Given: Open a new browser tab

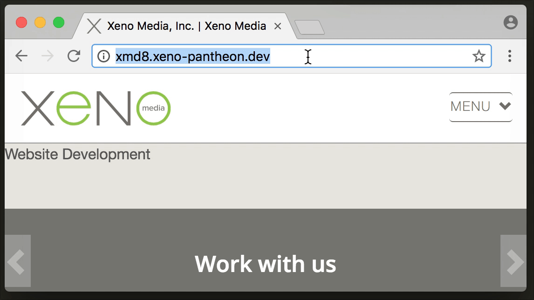Looking at the screenshot, I should click(x=309, y=27).
